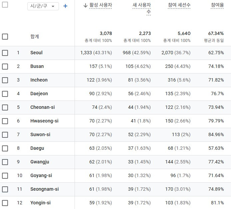The width and height of the screenshot is (231, 209).
Task: Tick the Incheon row checkbox
Action: [5, 80]
